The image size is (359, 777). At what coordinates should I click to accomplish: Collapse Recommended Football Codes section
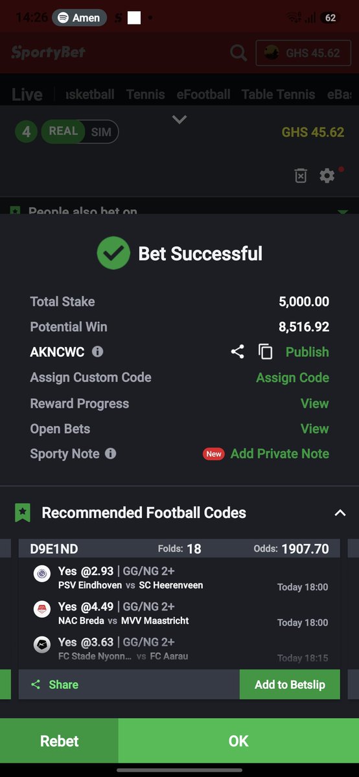340,513
